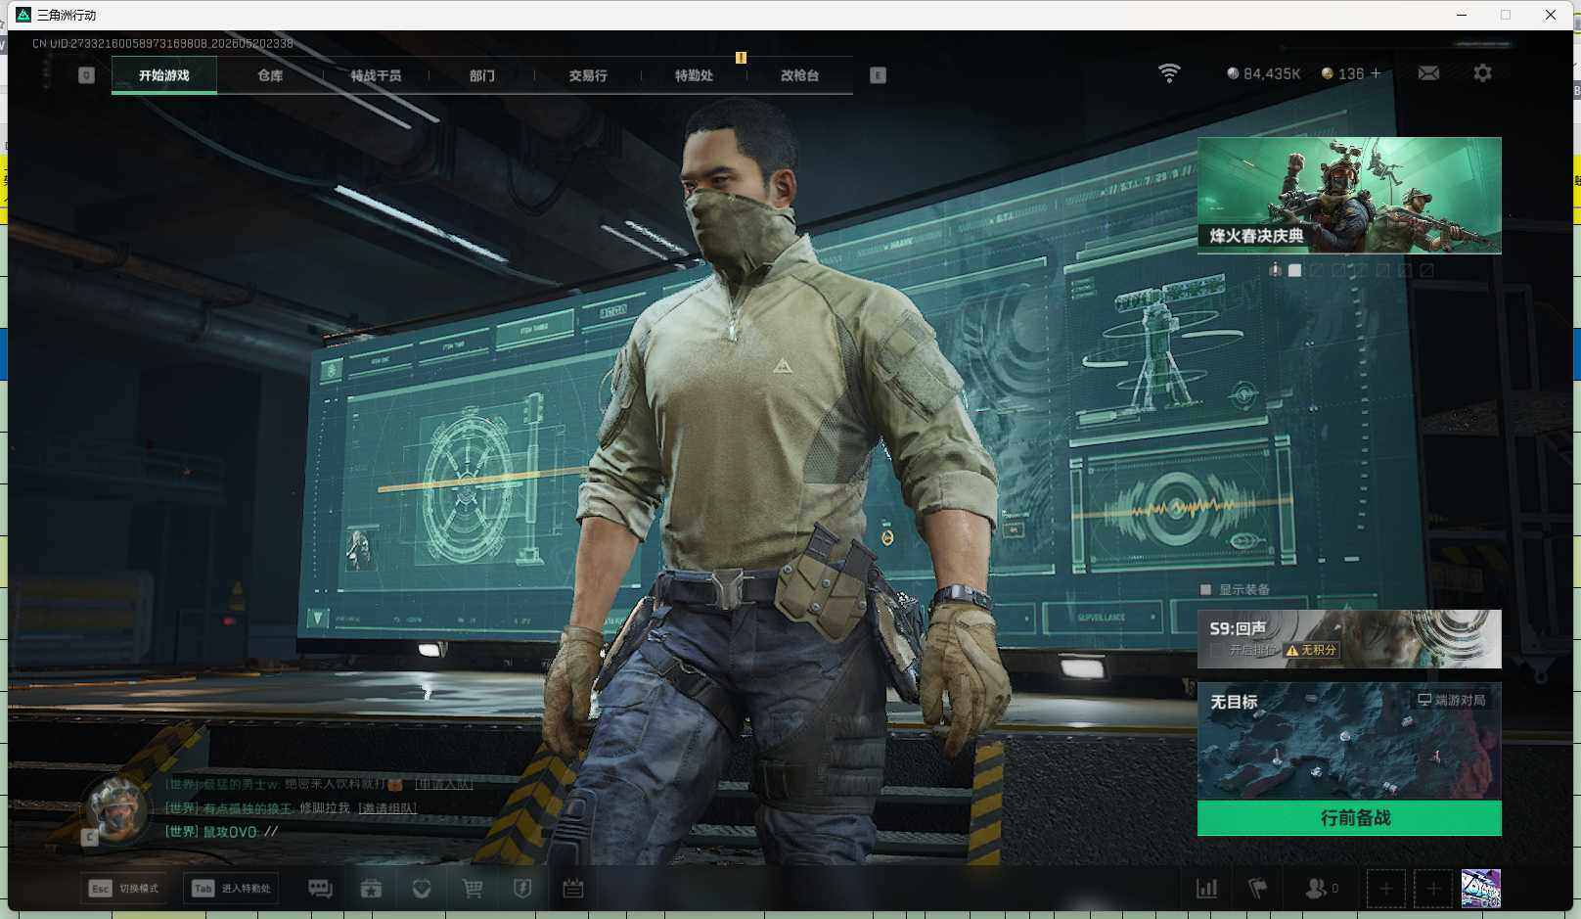Click the Esc 切换模式 button
The height and width of the screenshot is (919, 1581).
tap(125, 888)
